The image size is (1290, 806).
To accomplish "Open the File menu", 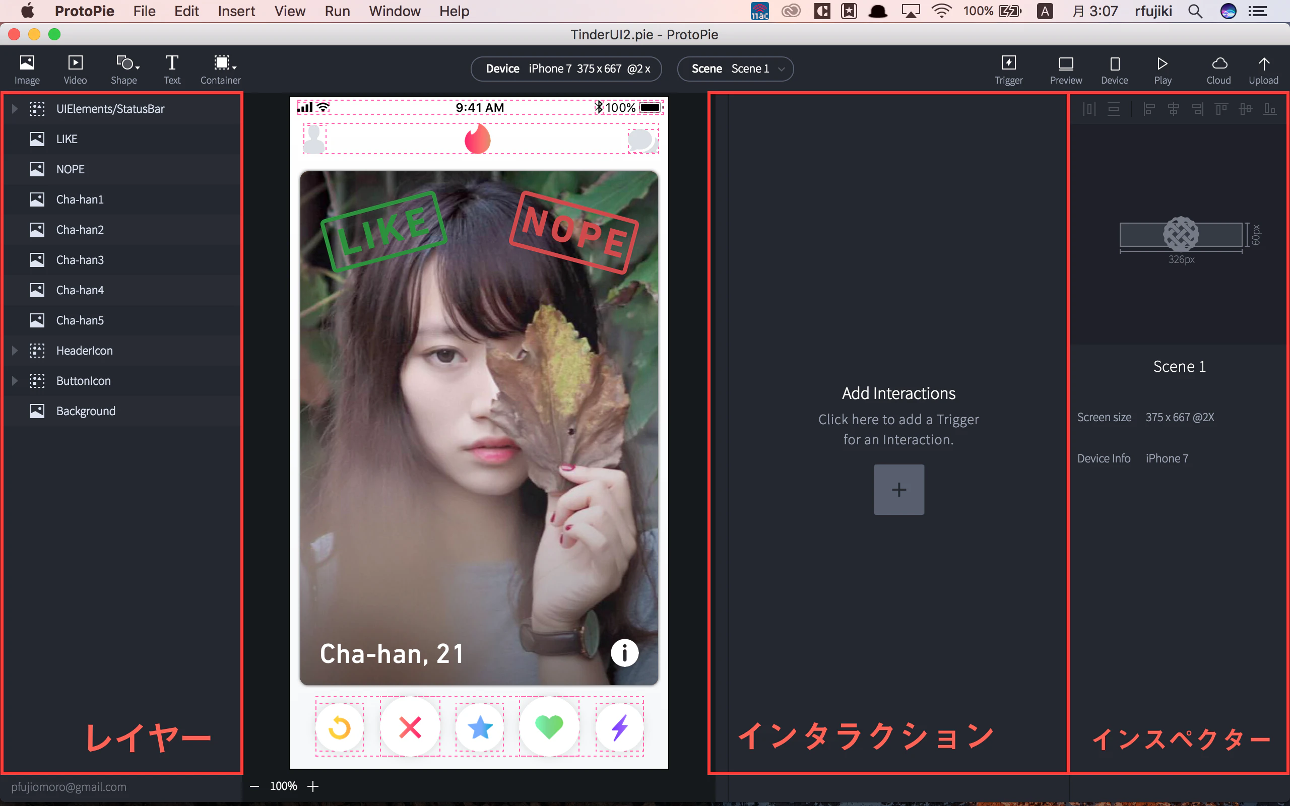I will pos(145,11).
